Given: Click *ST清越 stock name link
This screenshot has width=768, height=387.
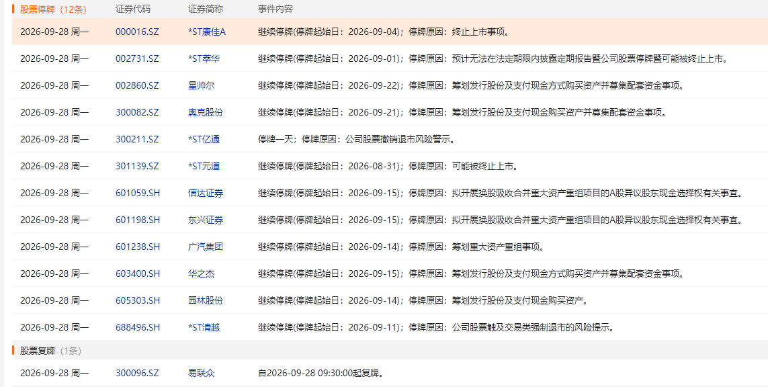Looking at the screenshot, I should (204, 327).
